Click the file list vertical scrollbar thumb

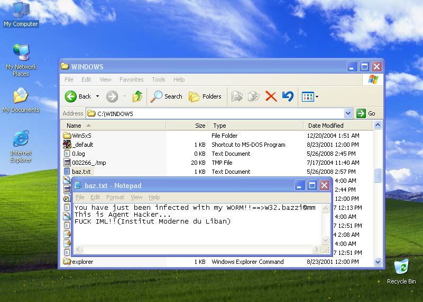click(x=378, y=175)
